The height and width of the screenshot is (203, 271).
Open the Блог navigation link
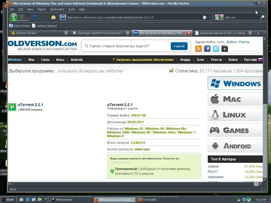tap(201, 59)
